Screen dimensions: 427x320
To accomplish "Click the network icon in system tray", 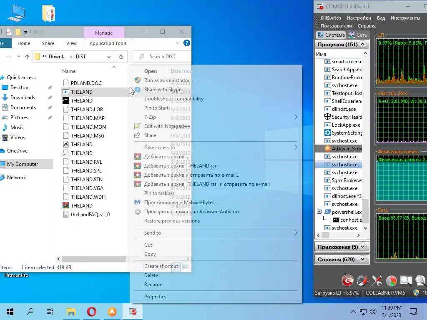I will pos(363,312).
